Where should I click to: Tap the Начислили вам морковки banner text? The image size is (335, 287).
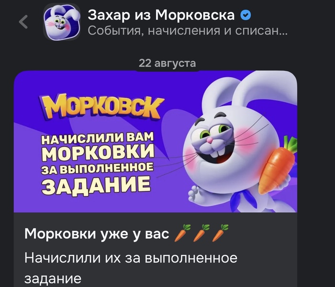point(98,163)
